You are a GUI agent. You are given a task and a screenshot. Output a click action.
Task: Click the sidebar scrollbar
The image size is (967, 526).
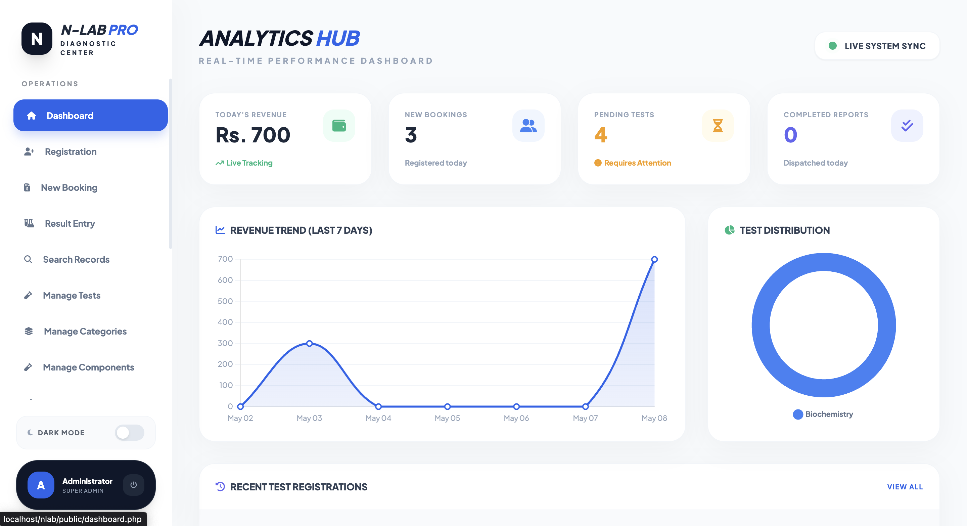coord(171,163)
